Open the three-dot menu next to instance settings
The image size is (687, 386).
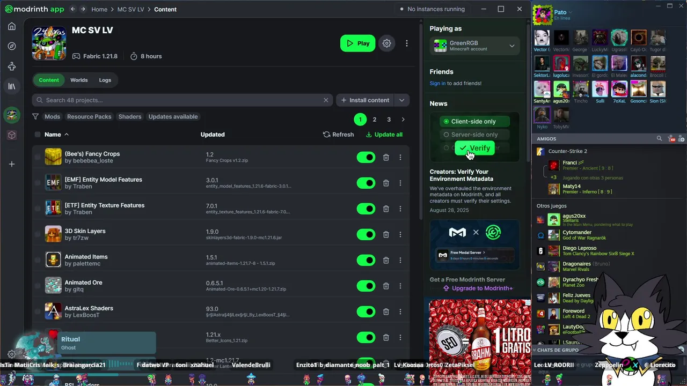click(x=407, y=43)
